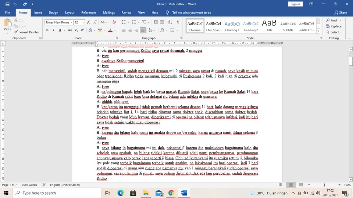
Task: Expand the Styles gallery More arrow
Action: click(318, 32)
